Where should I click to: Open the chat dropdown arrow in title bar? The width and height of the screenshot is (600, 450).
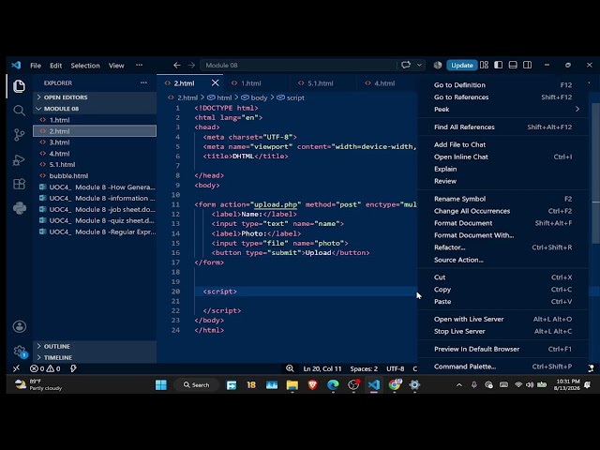pyautogui.click(x=419, y=65)
